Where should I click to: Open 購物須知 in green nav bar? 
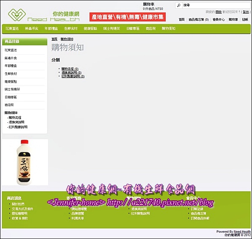tap(168, 29)
